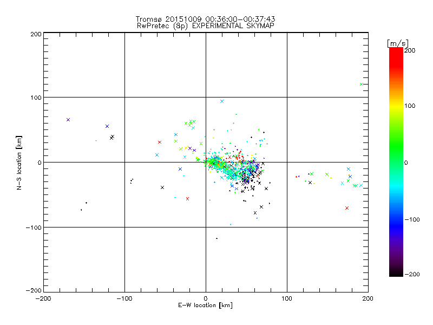Click the 'E-W location [km]' axis label
Image resolution: width=433 pixels, height=325 pixels.
(x=205, y=305)
